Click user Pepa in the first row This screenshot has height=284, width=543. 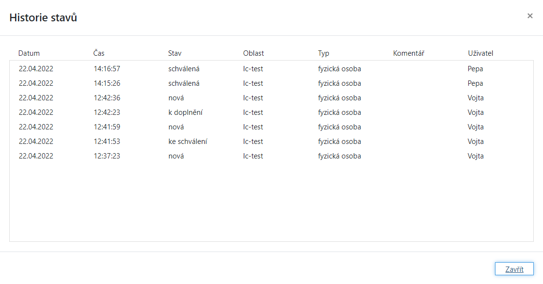pos(475,69)
